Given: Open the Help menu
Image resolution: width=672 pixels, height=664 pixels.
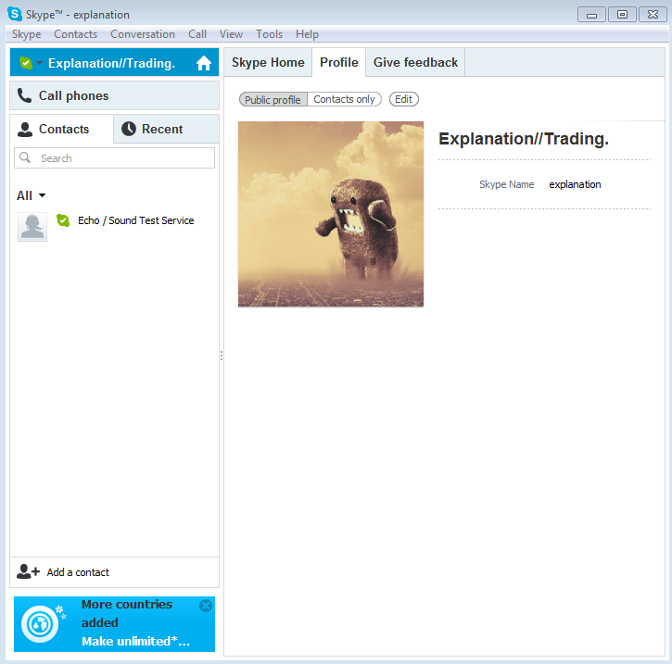Looking at the screenshot, I should pyautogui.click(x=307, y=34).
